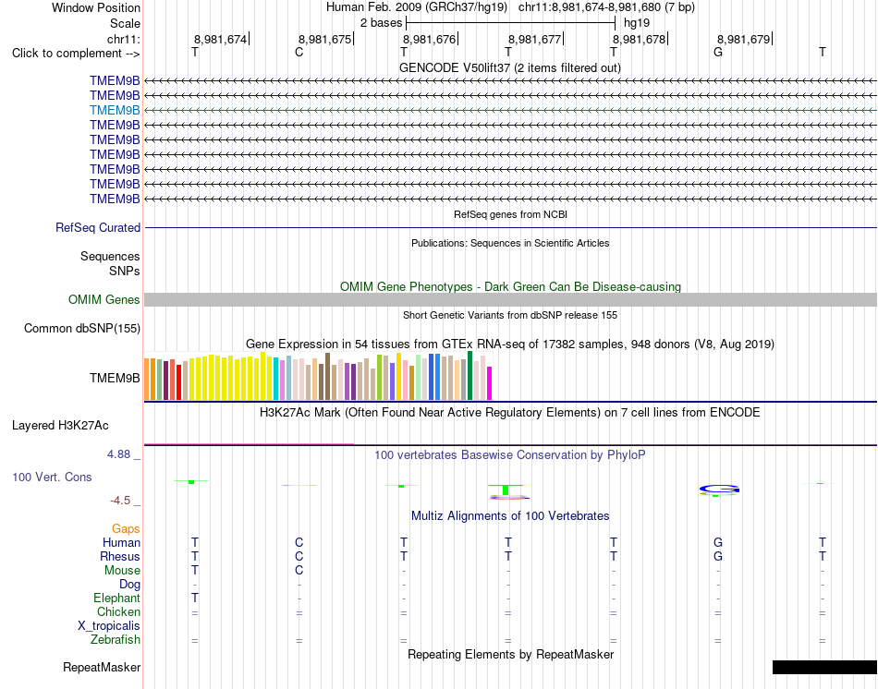Screen dimensions: 878x689
Task: Open '100 vertebrates Basewise Conservation by PhyloP' title
Action: point(510,455)
